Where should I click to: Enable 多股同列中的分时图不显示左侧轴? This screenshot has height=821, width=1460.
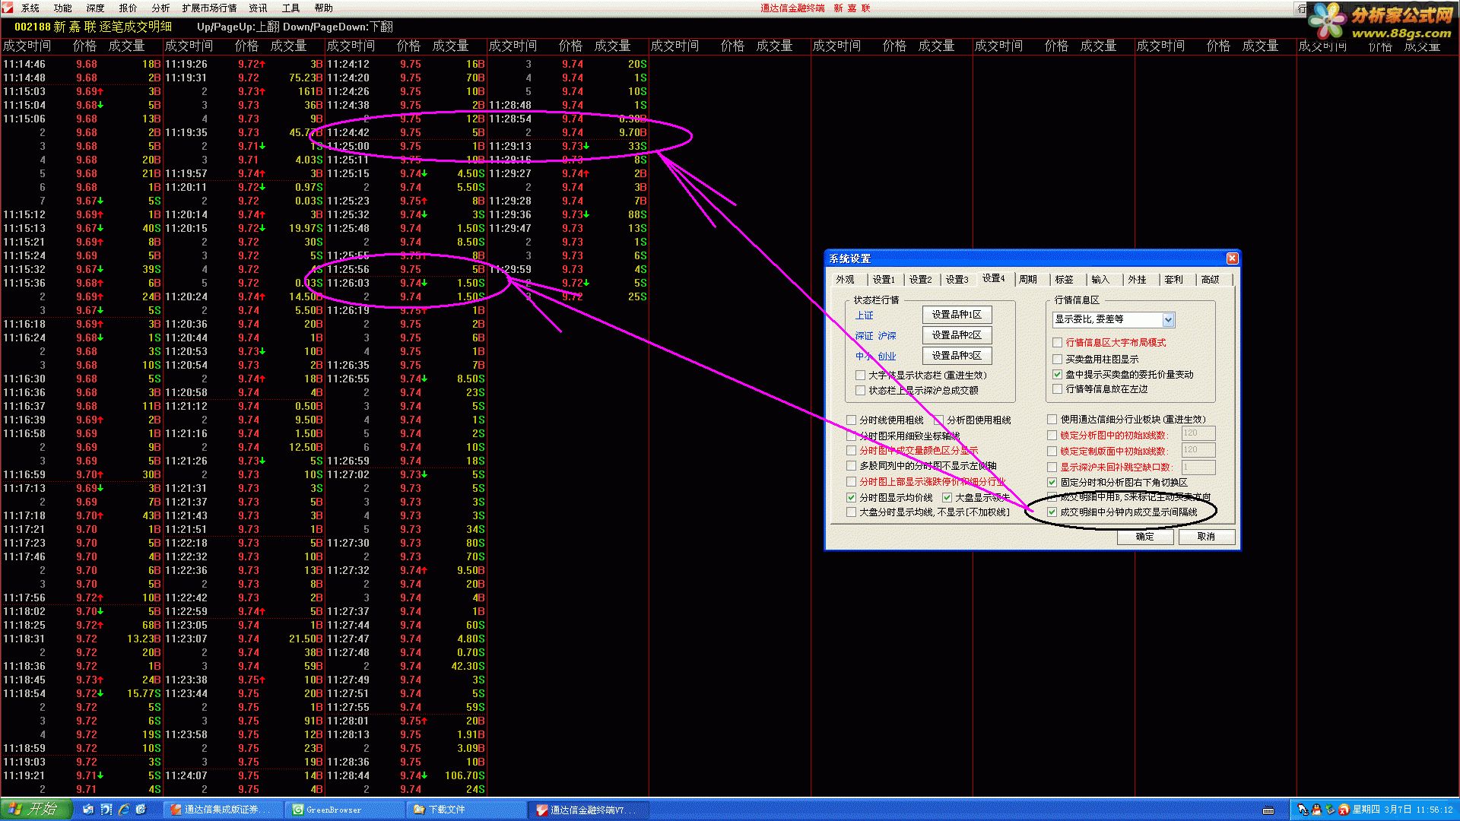tap(852, 466)
